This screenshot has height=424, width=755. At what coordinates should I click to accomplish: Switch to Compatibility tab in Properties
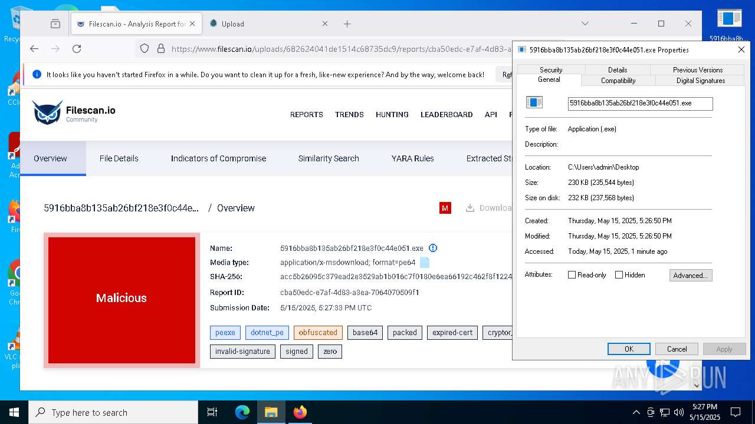[x=618, y=81]
